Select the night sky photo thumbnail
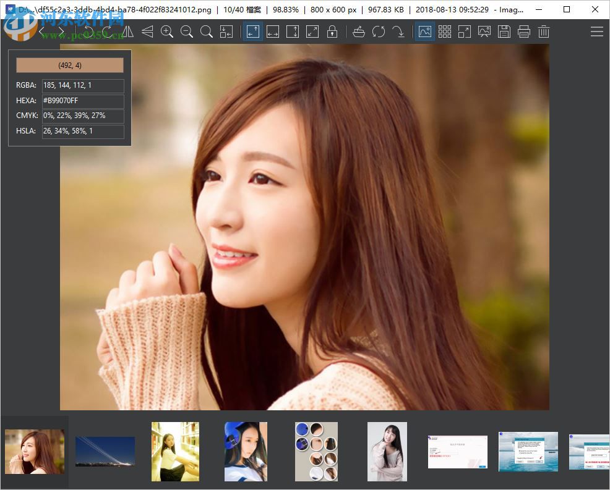 (x=105, y=451)
